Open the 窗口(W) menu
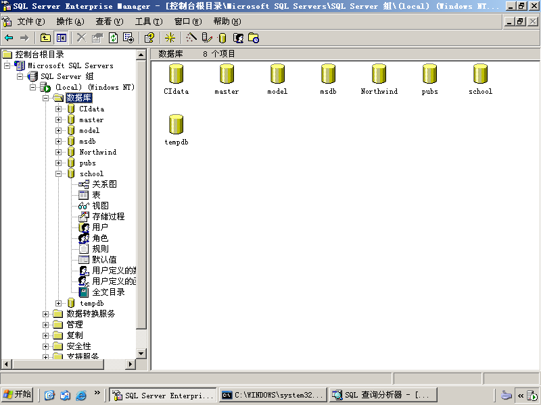 pyautogui.click(x=188, y=22)
